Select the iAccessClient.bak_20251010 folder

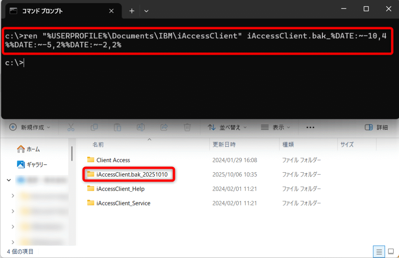coord(132,175)
